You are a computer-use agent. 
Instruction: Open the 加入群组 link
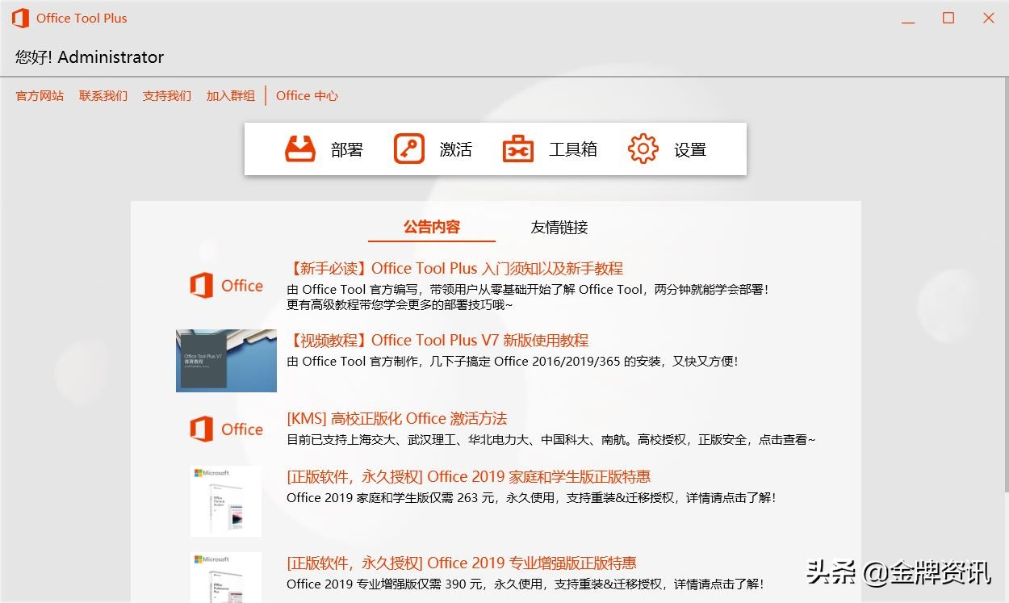click(231, 95)
